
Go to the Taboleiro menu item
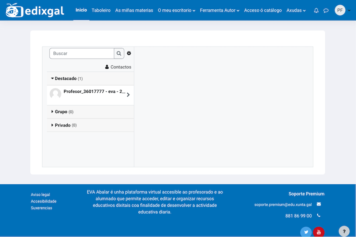click(x=101, y=10)
